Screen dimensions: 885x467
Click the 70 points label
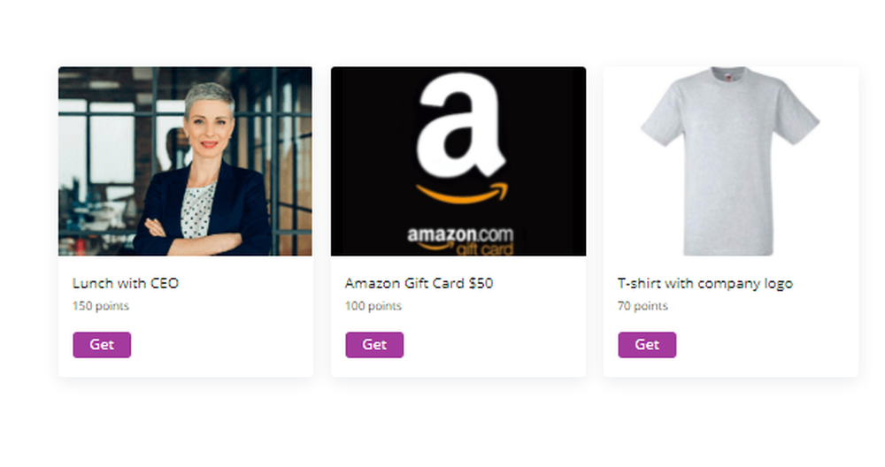(x=643, y=306)
